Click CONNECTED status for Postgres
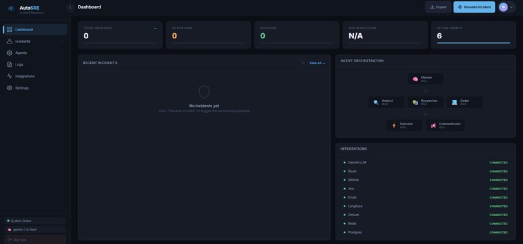The image size is (523, 244). (498, 232)
